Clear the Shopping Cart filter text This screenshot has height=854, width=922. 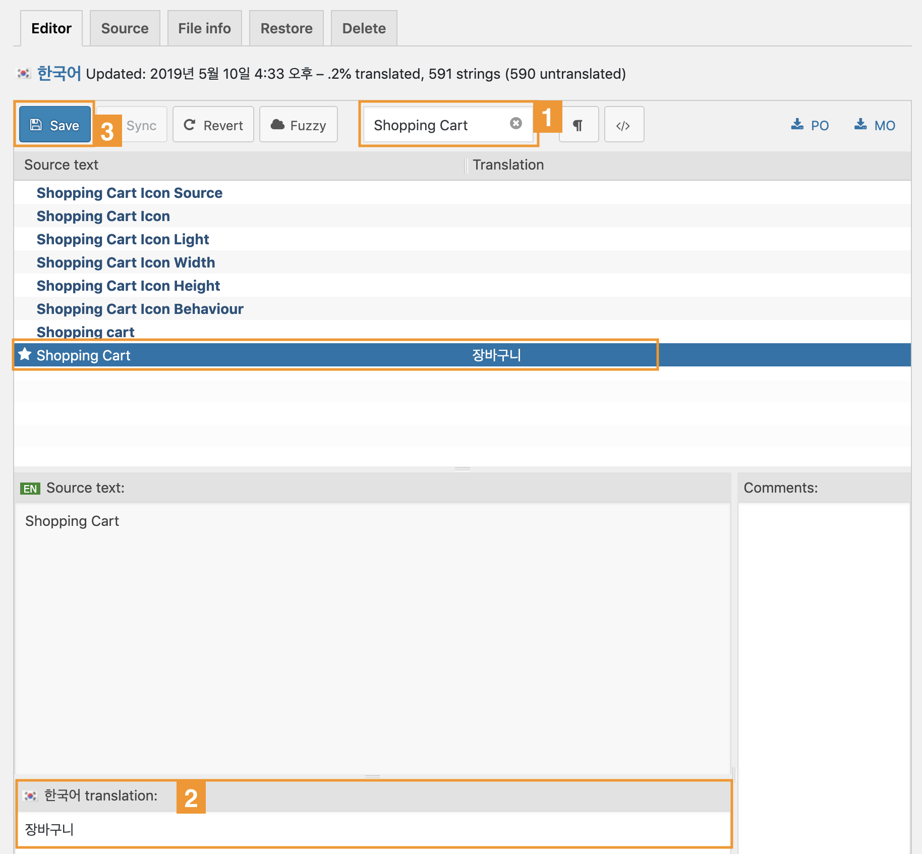click(515, 124)
